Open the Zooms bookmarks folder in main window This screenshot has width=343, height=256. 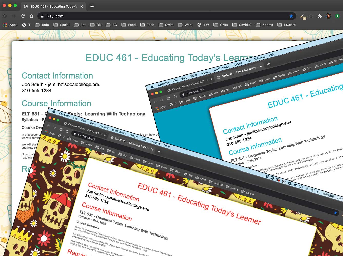coord(264,25)
